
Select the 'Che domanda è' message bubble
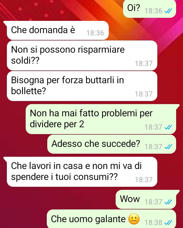(58, 30)
